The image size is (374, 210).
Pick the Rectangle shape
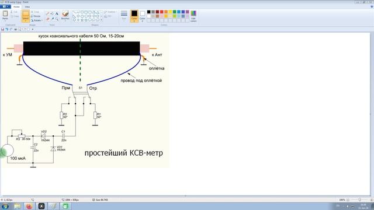(86, 12)
